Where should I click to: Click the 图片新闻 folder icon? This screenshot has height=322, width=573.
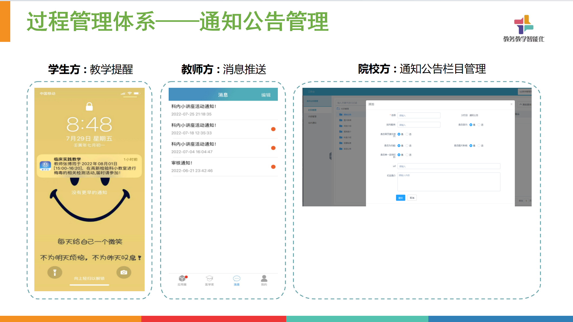(x=341, y=120)
